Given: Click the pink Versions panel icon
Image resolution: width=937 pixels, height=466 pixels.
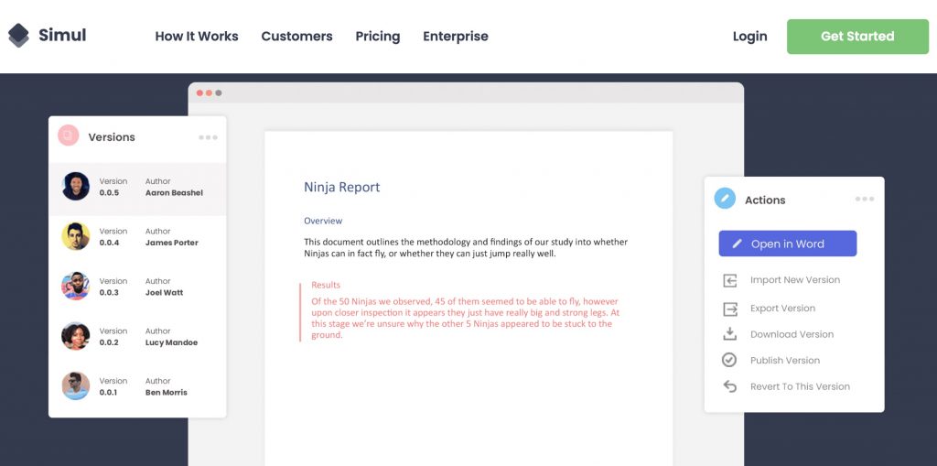Looking at the screenshot, I should pyautogui.click(x=68, y=136).
